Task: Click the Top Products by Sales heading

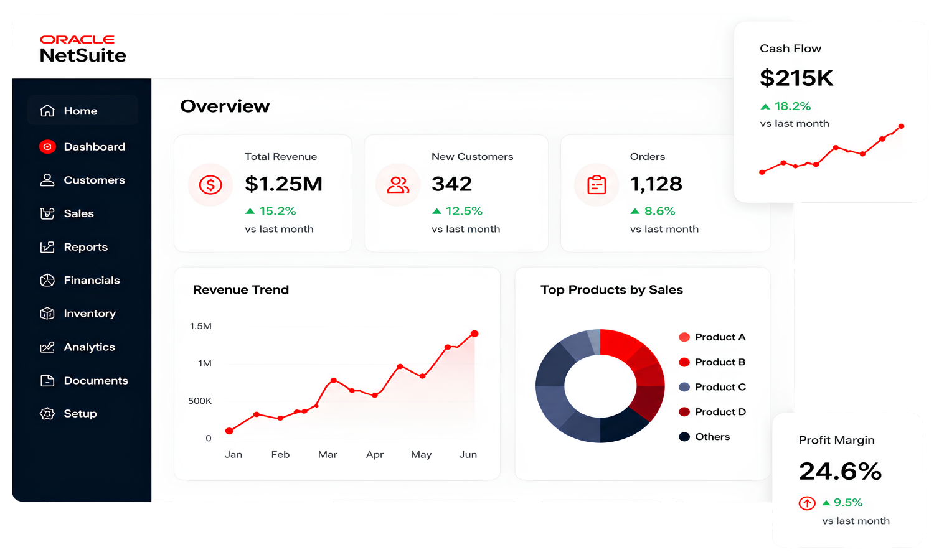Action: [611, 290]
